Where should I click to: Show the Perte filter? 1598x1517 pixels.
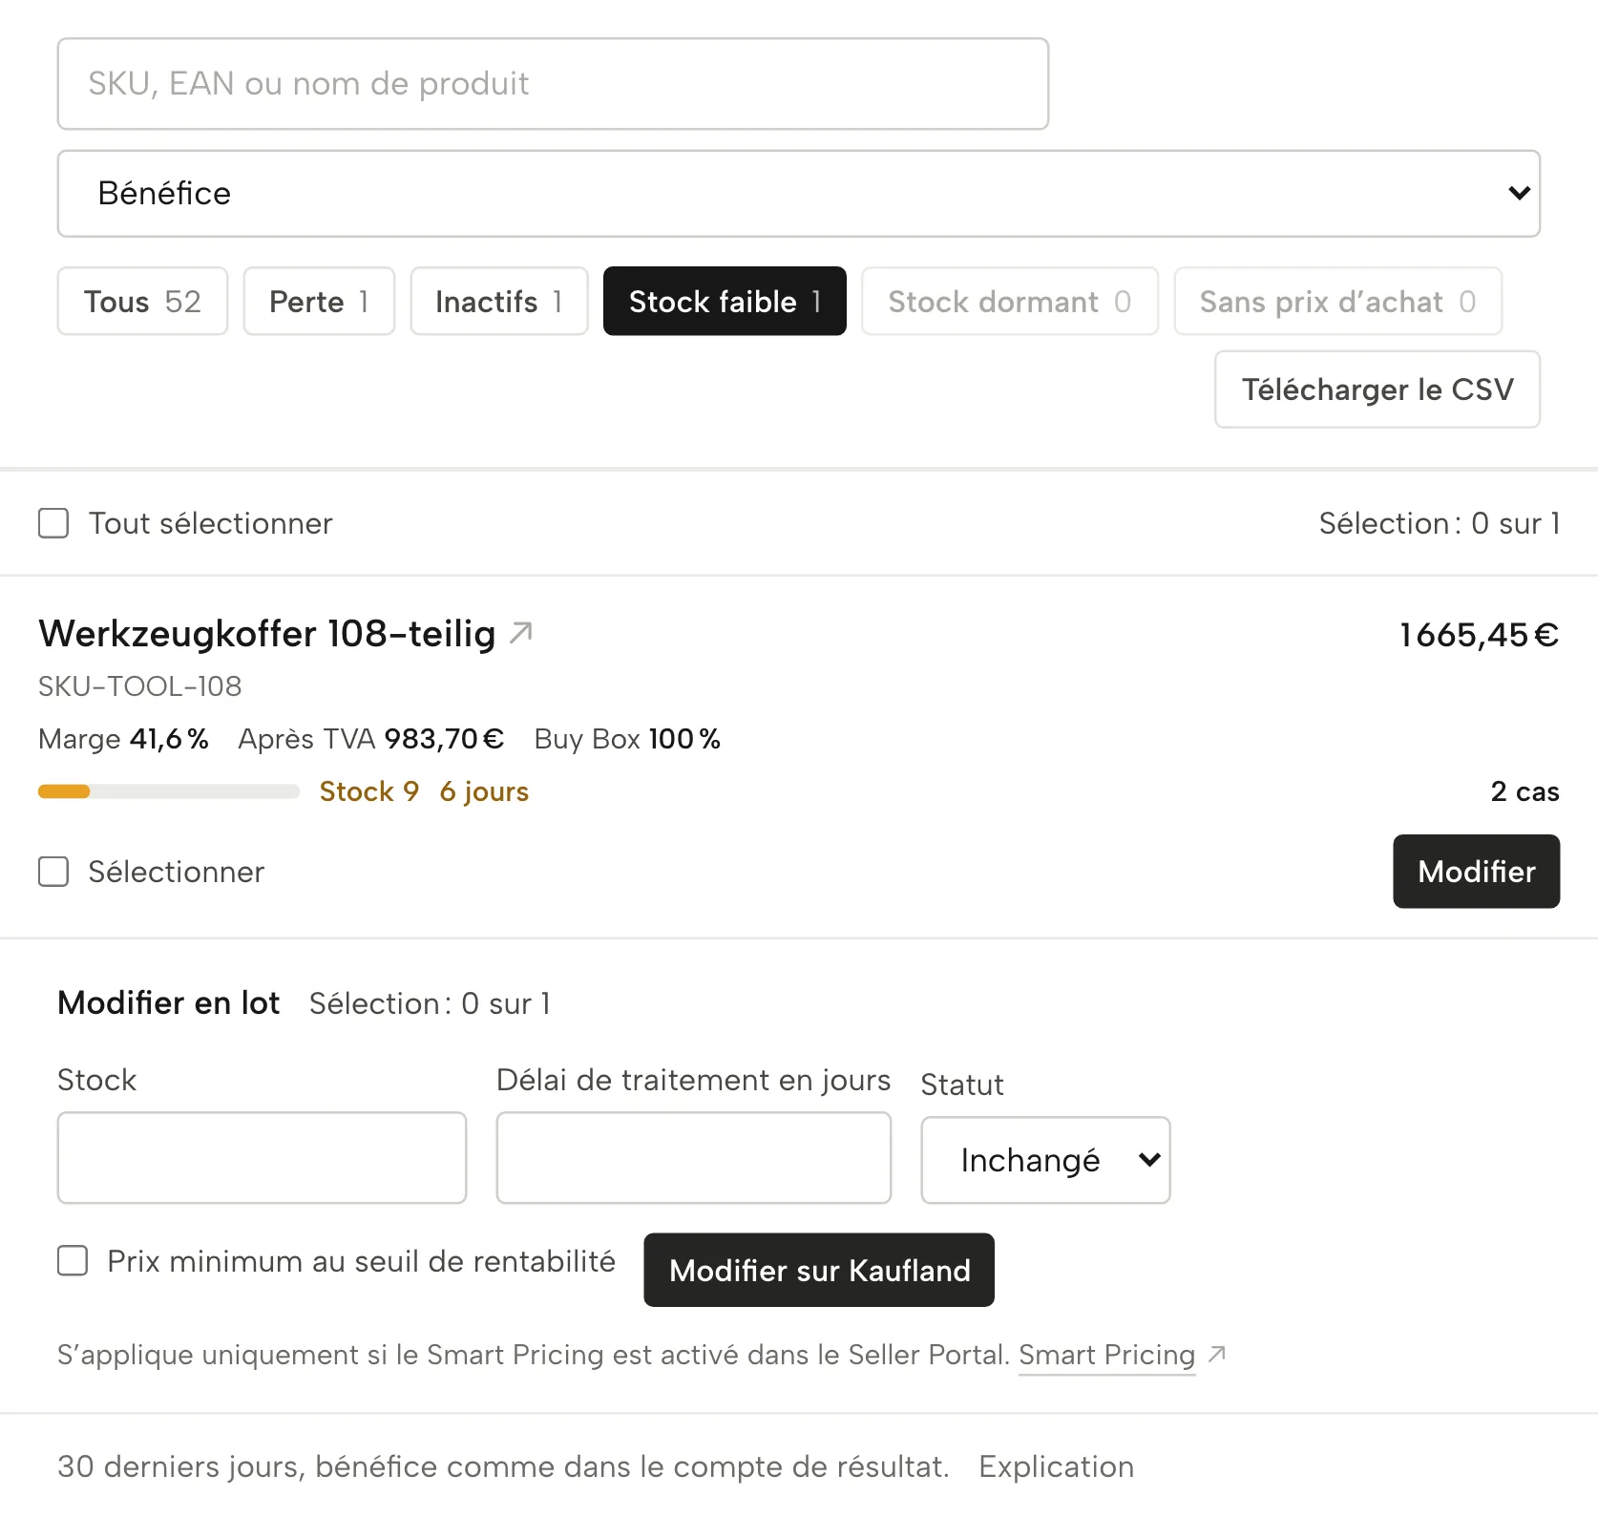click(319, 302)
